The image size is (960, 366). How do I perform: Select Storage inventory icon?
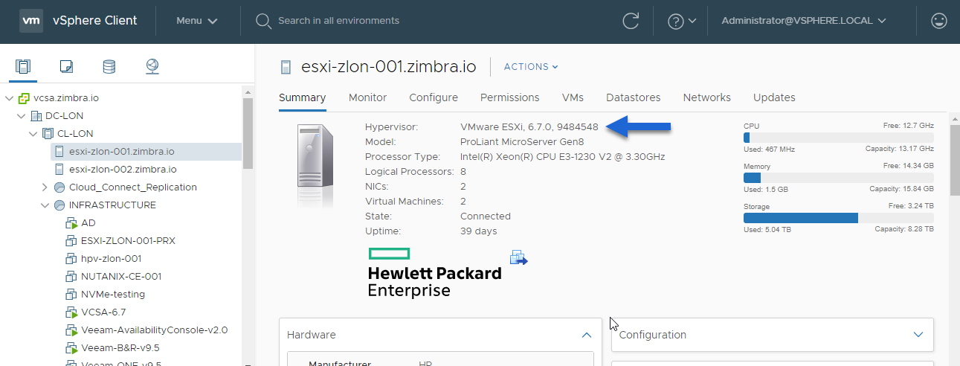[x=109, y=67]
